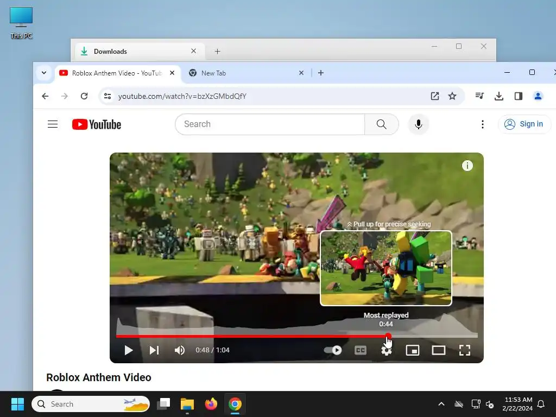
Task: Click the 0:48 / 1:04 time display
Action: (x=212, y=350)
